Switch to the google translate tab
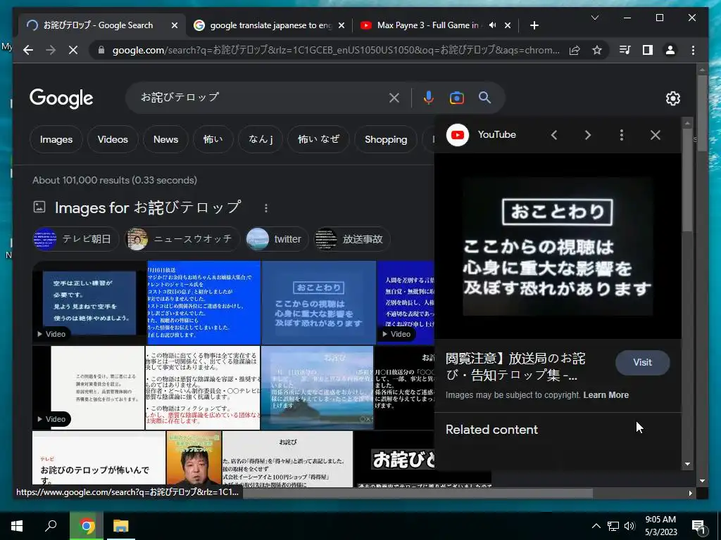 [270, 25]
